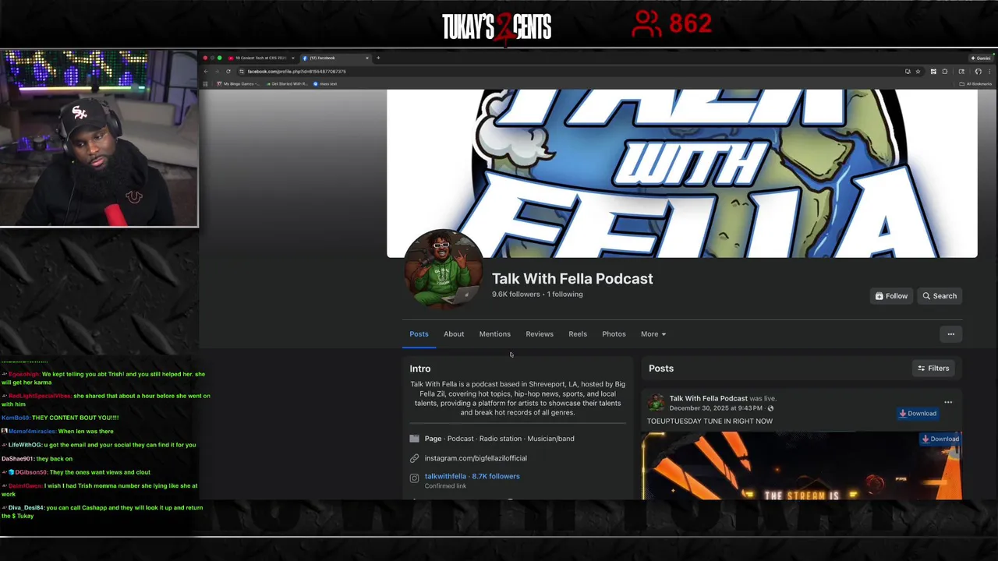This screenshot has height=561, width=998.
Task: Search within the Talk With Fella page
Action: (940, 296)
